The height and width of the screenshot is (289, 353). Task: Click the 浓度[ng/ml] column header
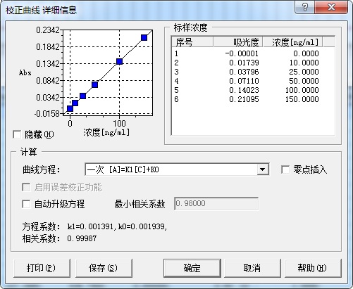pyautogui.click(x=292, y=42)
